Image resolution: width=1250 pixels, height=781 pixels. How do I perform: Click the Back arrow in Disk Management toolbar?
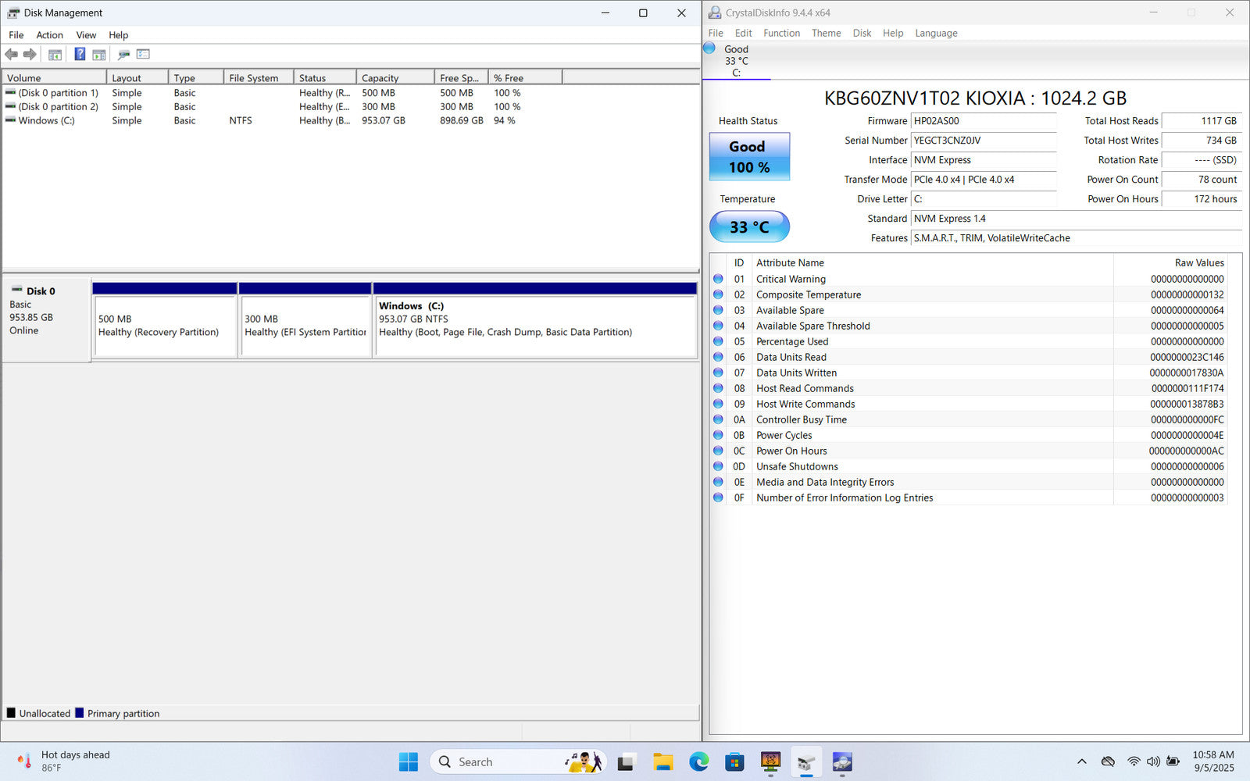[x=11, y=55]
